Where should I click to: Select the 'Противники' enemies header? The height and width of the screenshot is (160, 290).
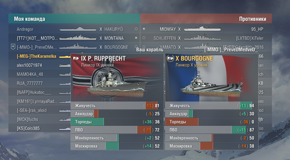[253, 19]
